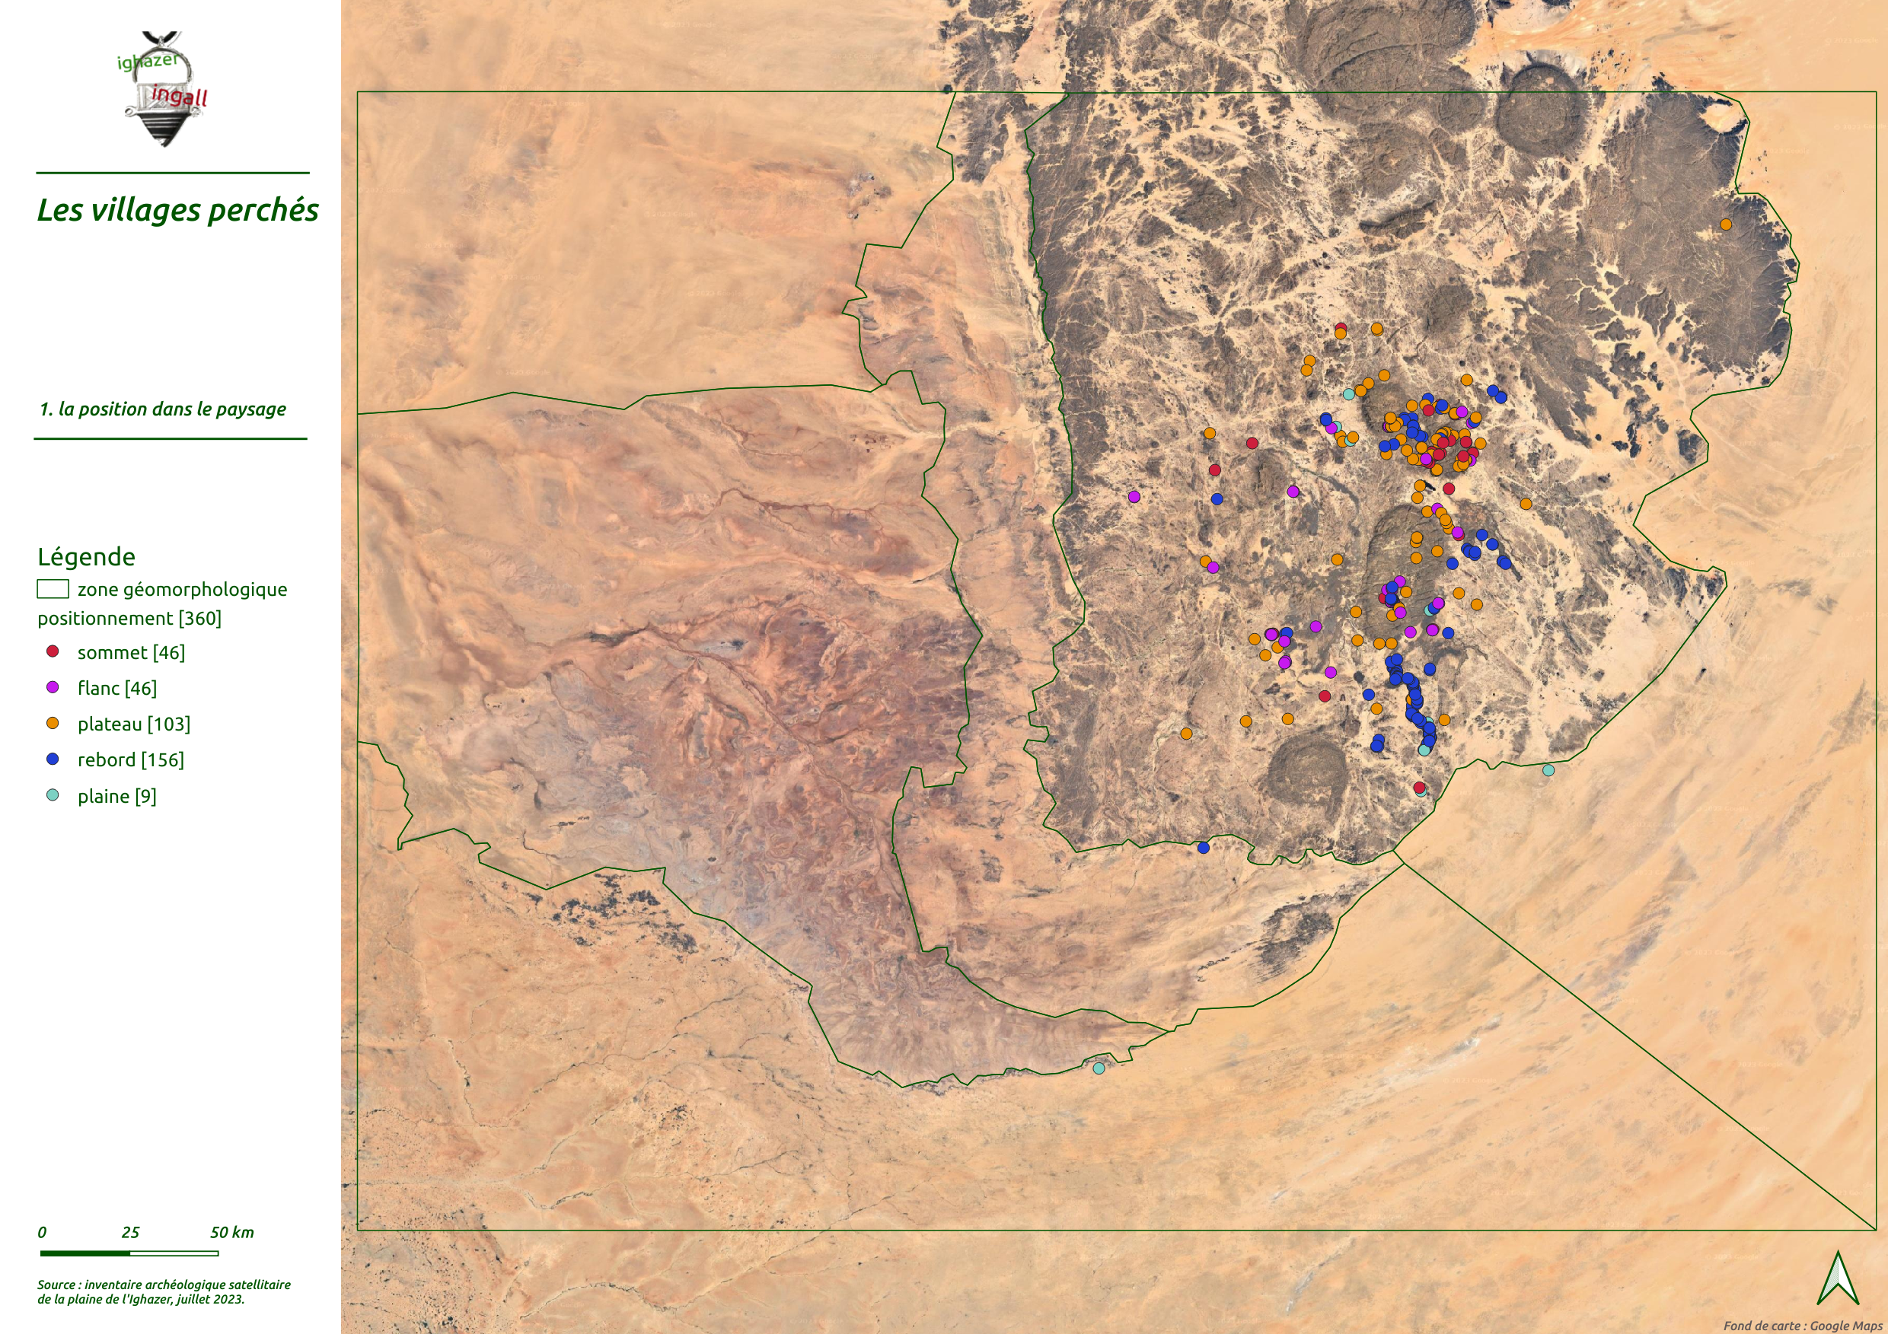Click the magenta flanc legend dot
Viewport: 1888px width, 1334px height.
point(53,687)
